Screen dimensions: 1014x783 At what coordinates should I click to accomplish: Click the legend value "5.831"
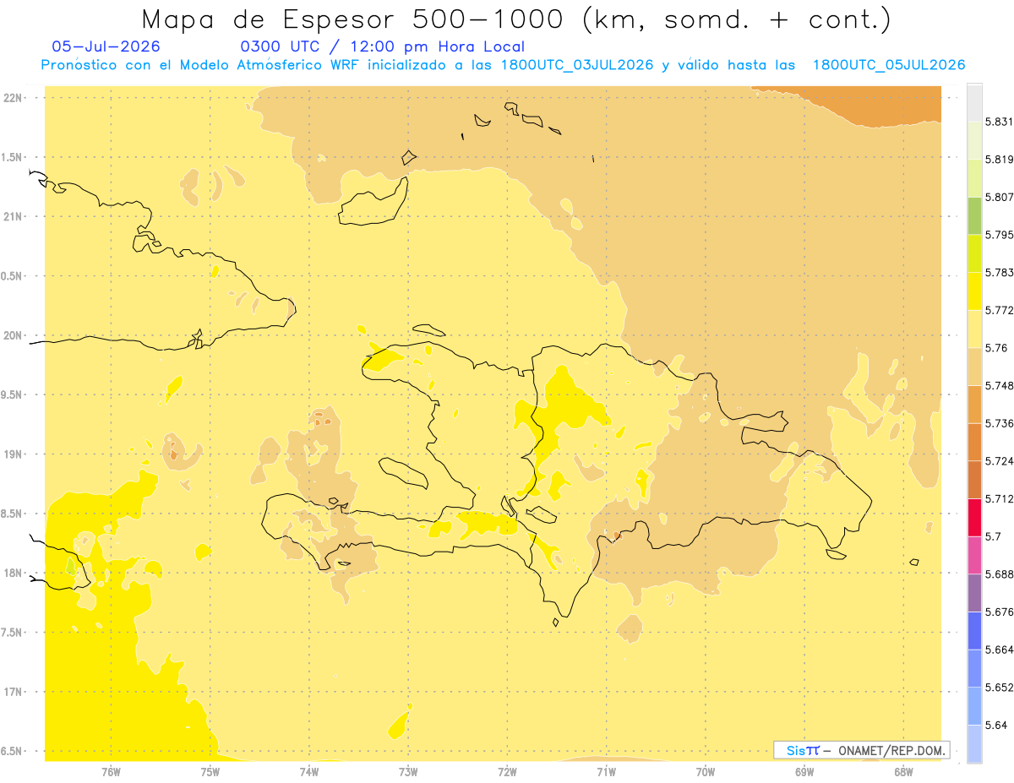[999, 122]
